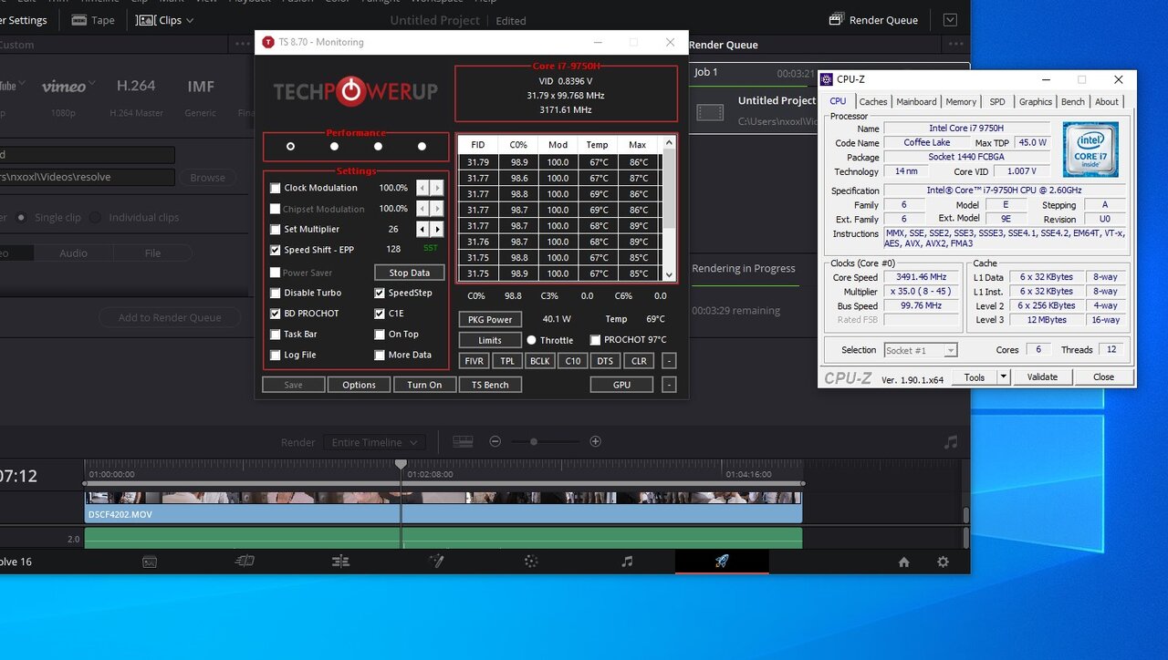Select the second Performance profile radio
1168x660 pixels.
coord(334,146)
